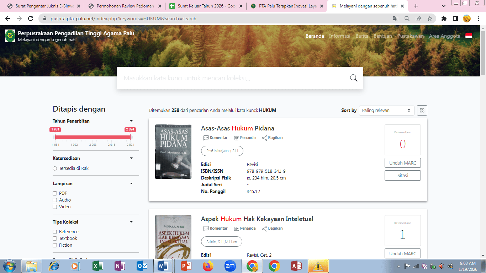Select the Tersedia di Rak radio option
486x273 pixels.
pyautogui.click(x=55, y=168)
